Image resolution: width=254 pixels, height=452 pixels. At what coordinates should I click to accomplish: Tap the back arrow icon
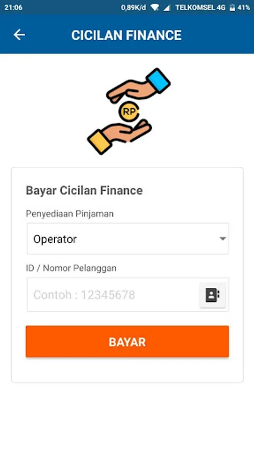19,35
